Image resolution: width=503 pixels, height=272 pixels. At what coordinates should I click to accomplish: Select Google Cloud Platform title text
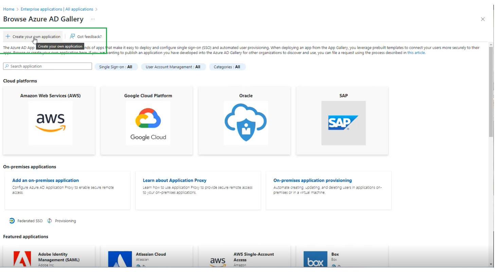(x=148, y=96)
